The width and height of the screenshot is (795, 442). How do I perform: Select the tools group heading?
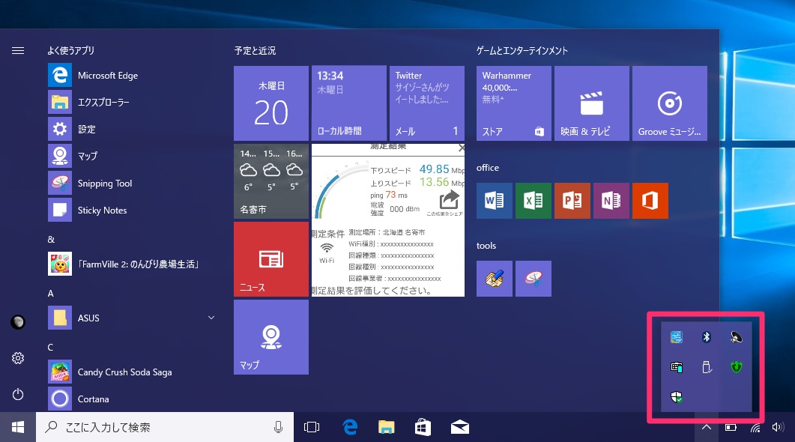pyautogui.click(x=486, y=246)
